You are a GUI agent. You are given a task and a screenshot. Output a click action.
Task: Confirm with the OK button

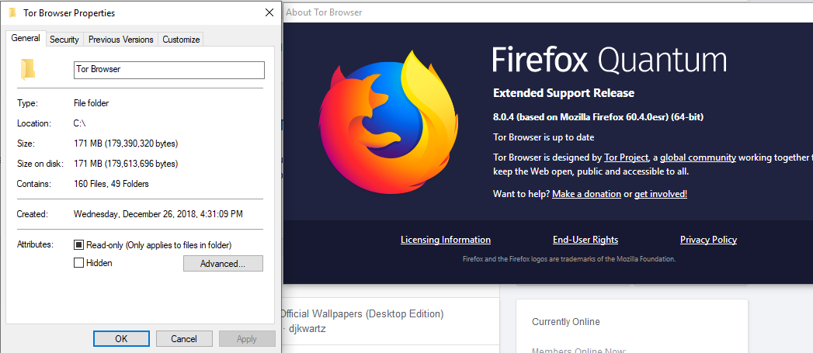click(121, 339)
